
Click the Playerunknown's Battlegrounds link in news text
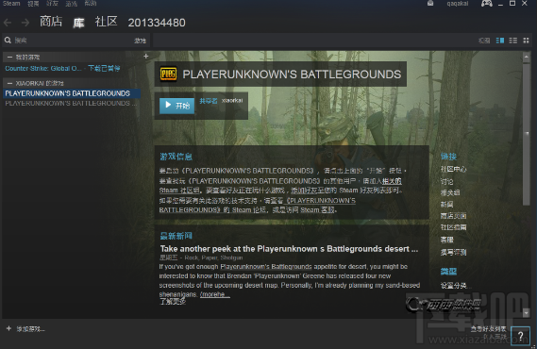(x=266, y=267)
